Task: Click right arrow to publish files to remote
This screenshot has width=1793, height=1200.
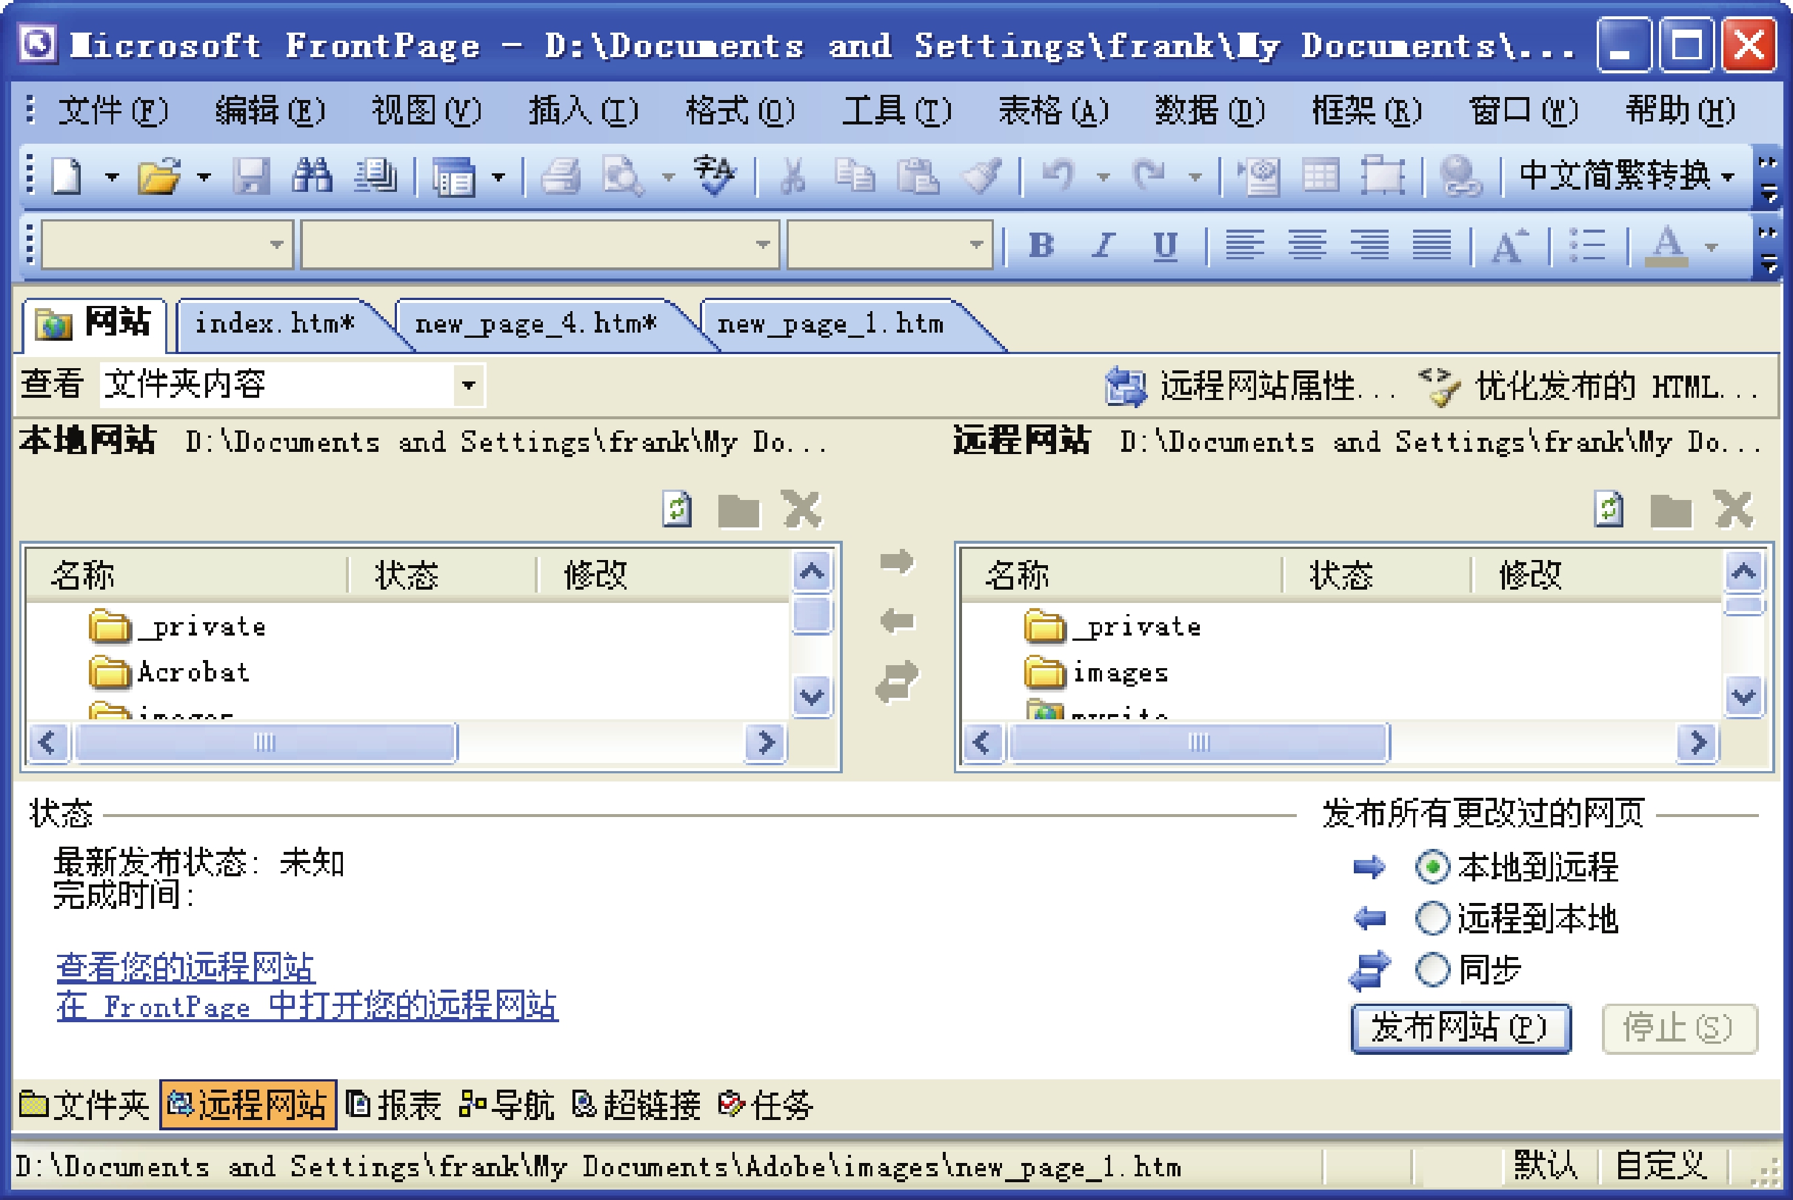Action: click(896, 561)
